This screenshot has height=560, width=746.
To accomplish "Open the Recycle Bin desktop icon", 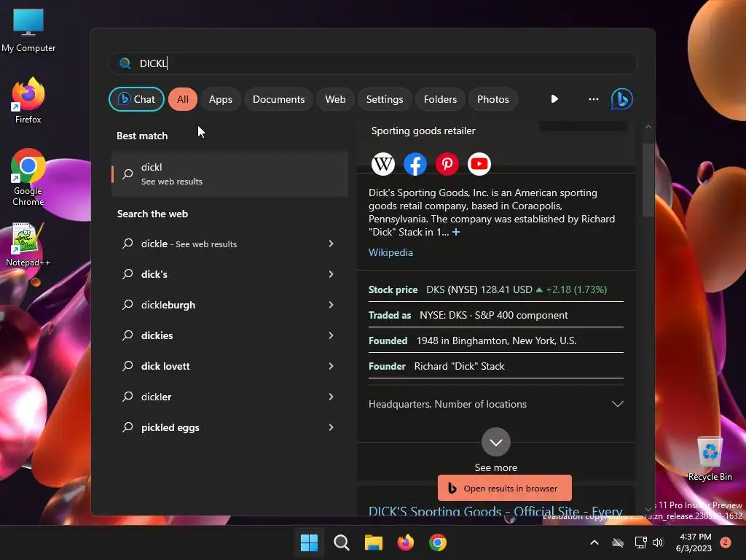I will pyautogui.click(x=710, y=459).
